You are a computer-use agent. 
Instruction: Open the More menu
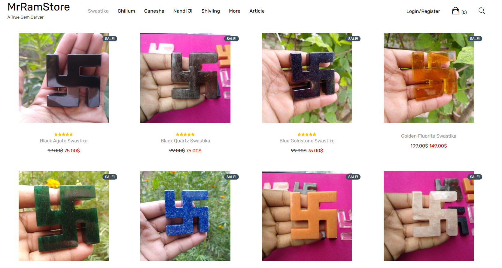[235, 11]
